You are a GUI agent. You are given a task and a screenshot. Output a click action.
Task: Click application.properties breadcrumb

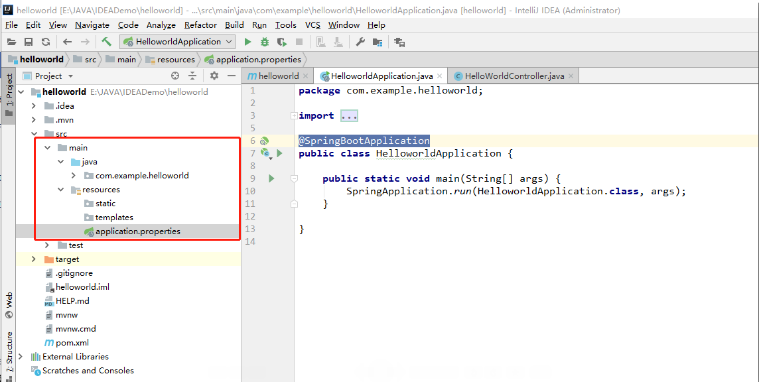[x=253, y=60]
